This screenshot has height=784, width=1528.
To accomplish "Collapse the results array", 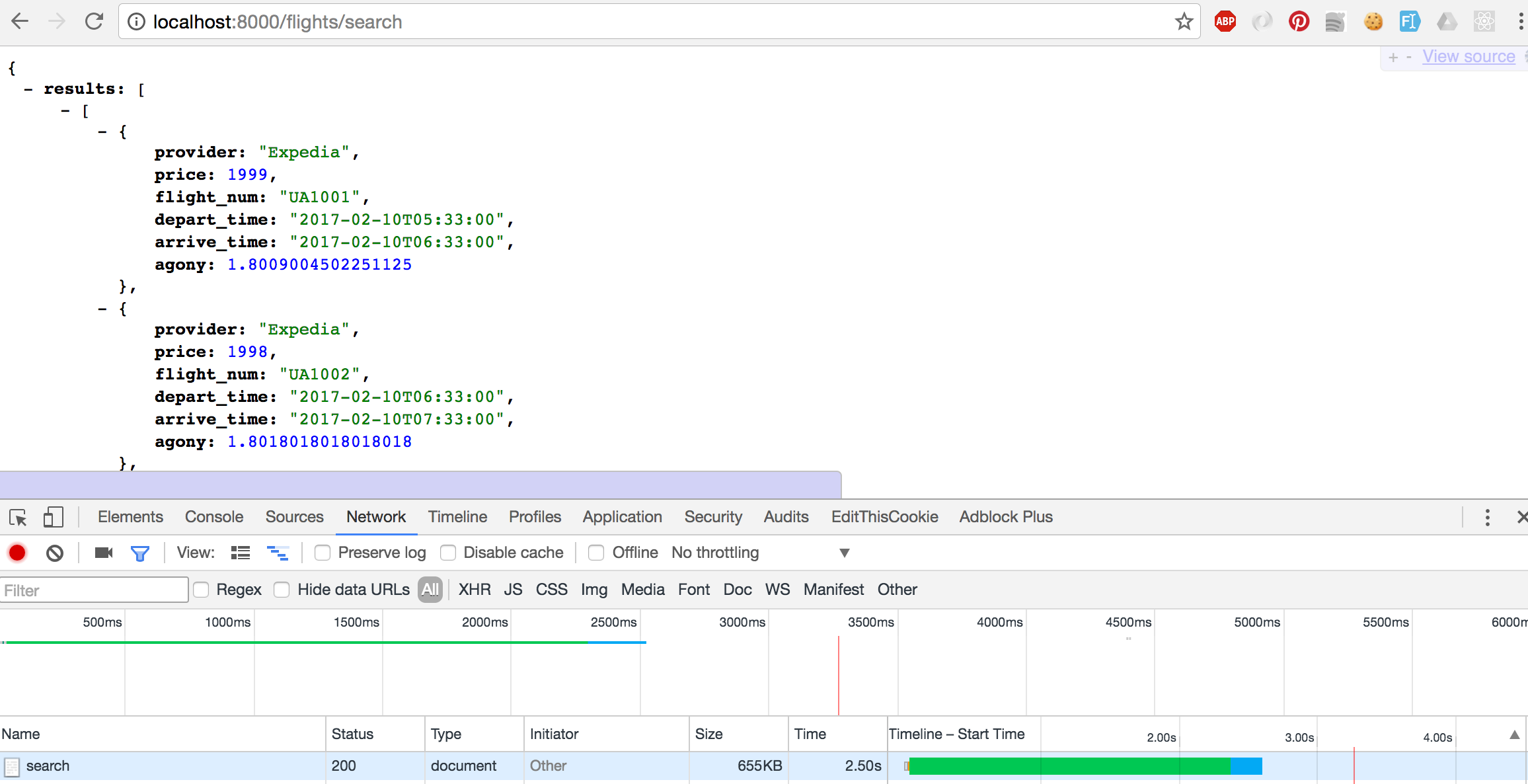I will (28, 89).
